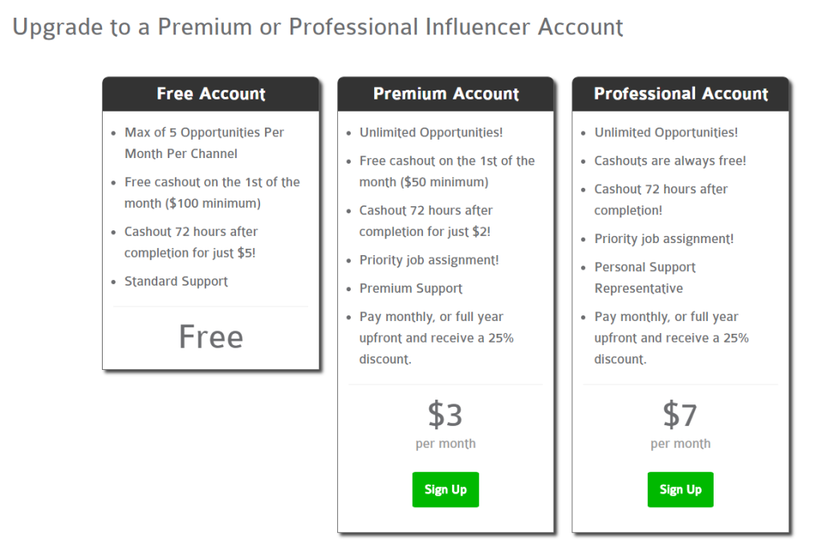Select the Professional Account header
822x540 pixels.
click(681, 94)
